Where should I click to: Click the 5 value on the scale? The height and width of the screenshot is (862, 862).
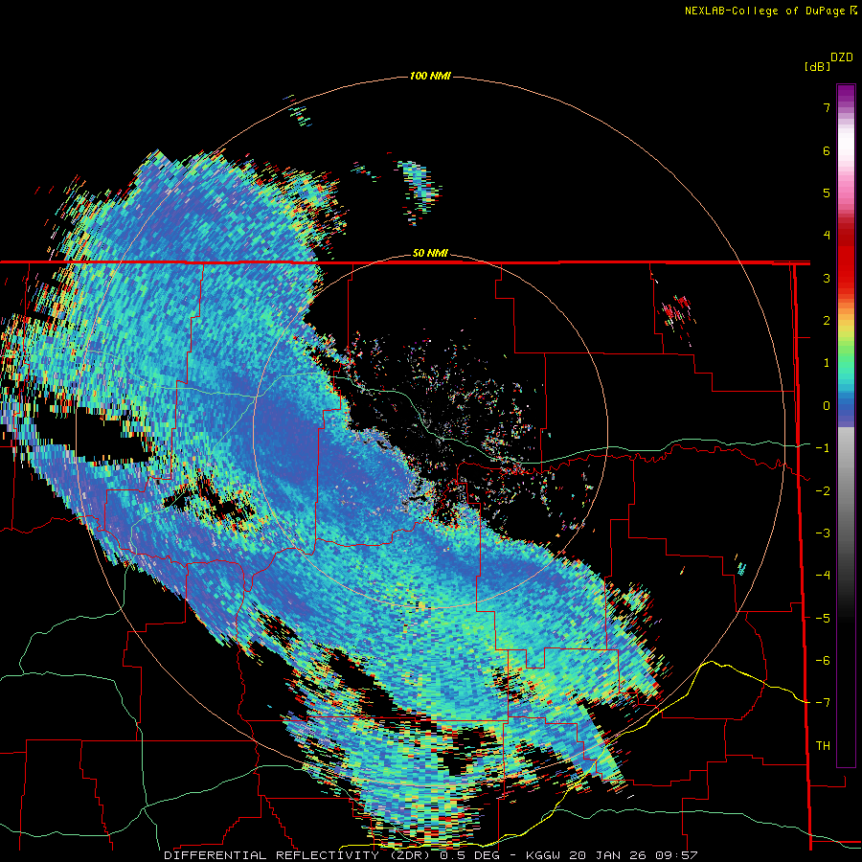point(827,193)
